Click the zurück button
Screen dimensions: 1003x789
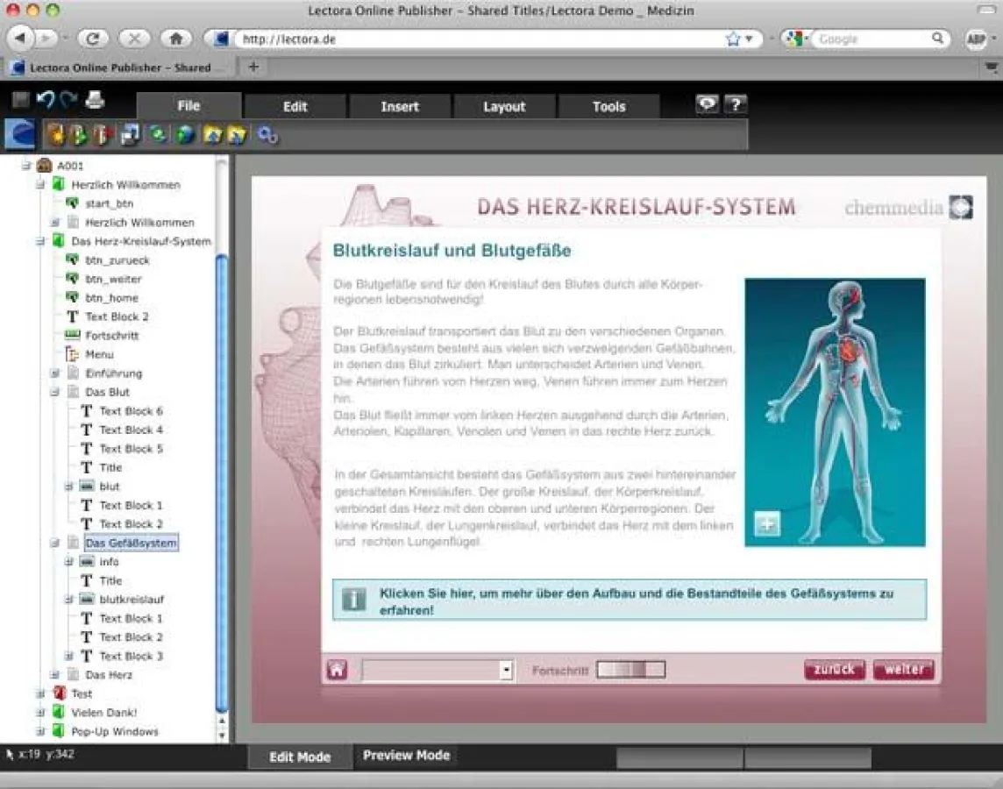pos(833,669)
